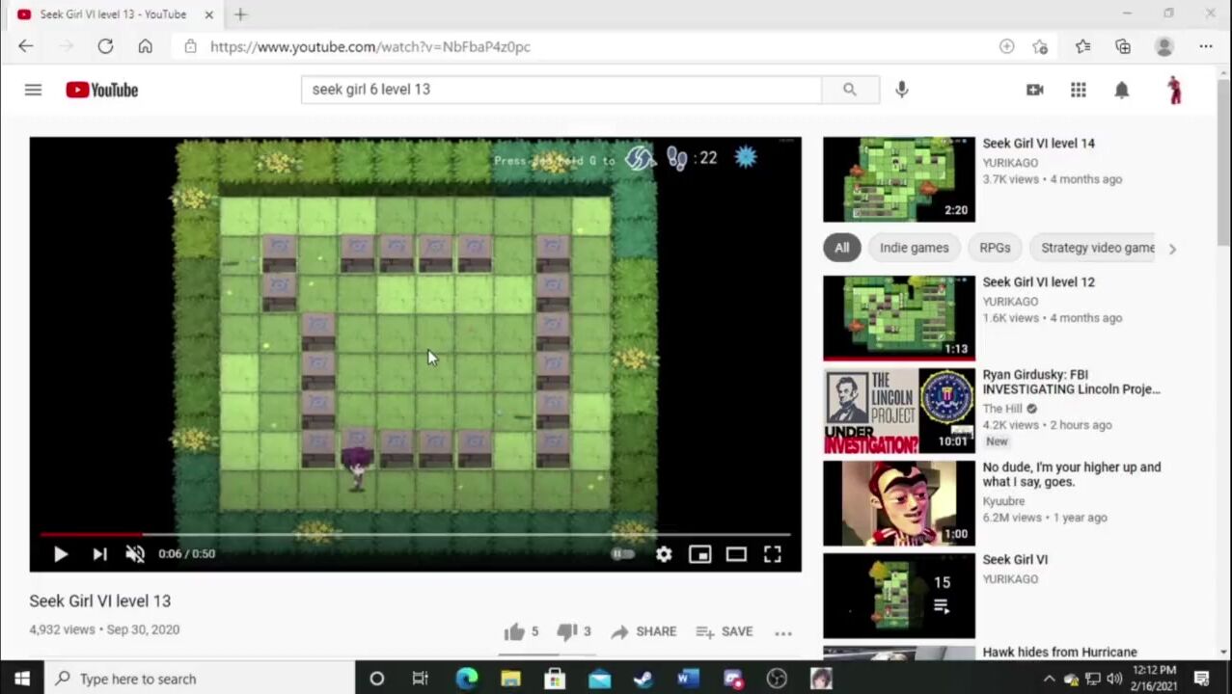The width and height of the screenshot is (1232, 694).
Task: Open the more actions ellipsis menu
Action: pos(783,633)
